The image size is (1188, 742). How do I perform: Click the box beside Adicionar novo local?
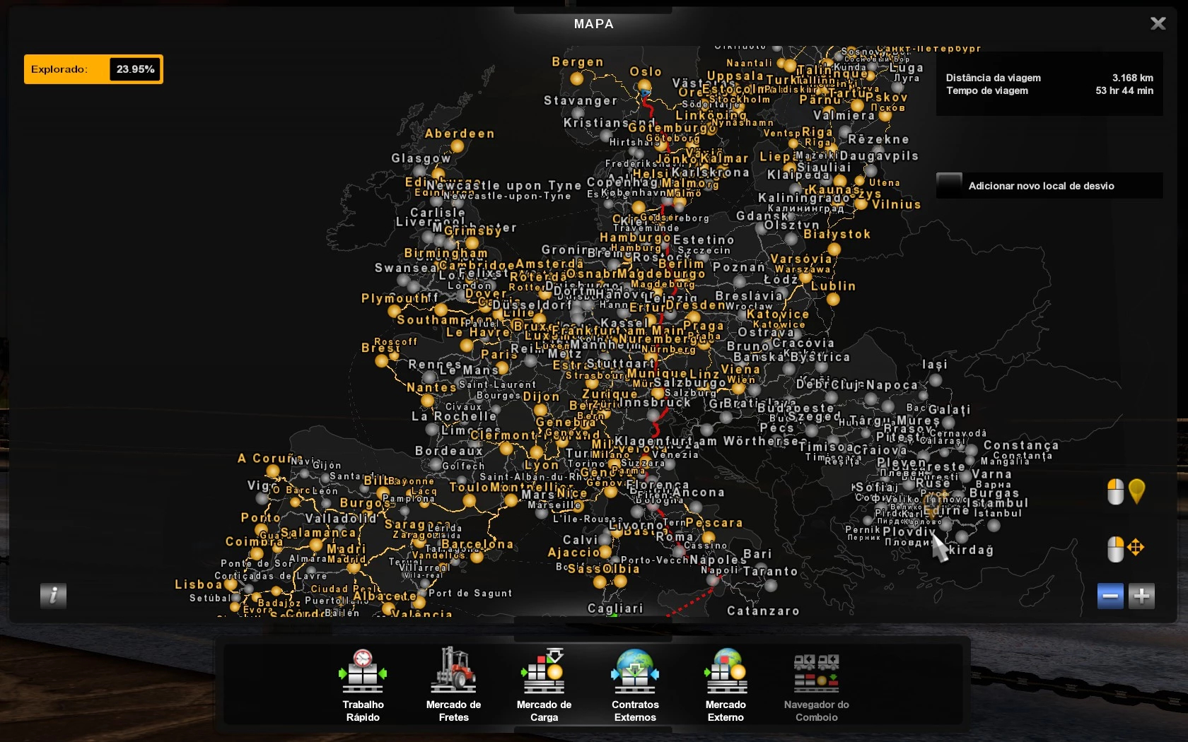click(x=949, y=184)
